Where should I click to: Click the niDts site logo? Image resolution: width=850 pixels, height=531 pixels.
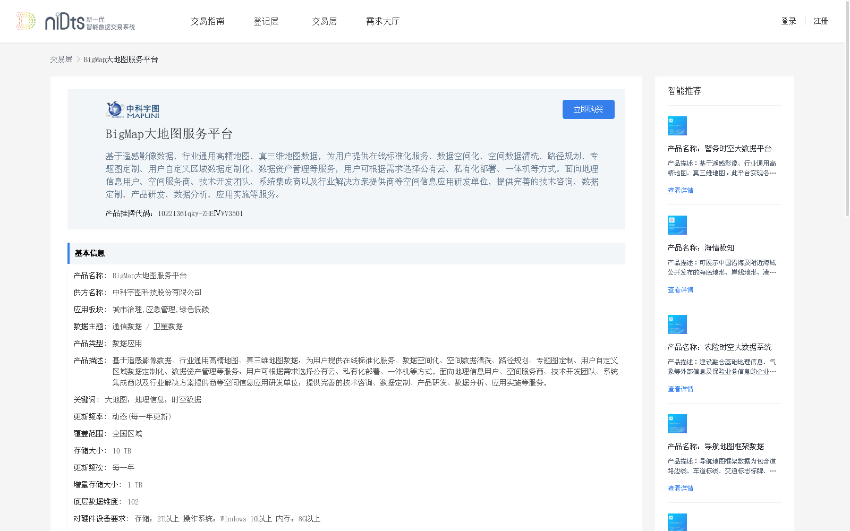[x=75, y=21]
